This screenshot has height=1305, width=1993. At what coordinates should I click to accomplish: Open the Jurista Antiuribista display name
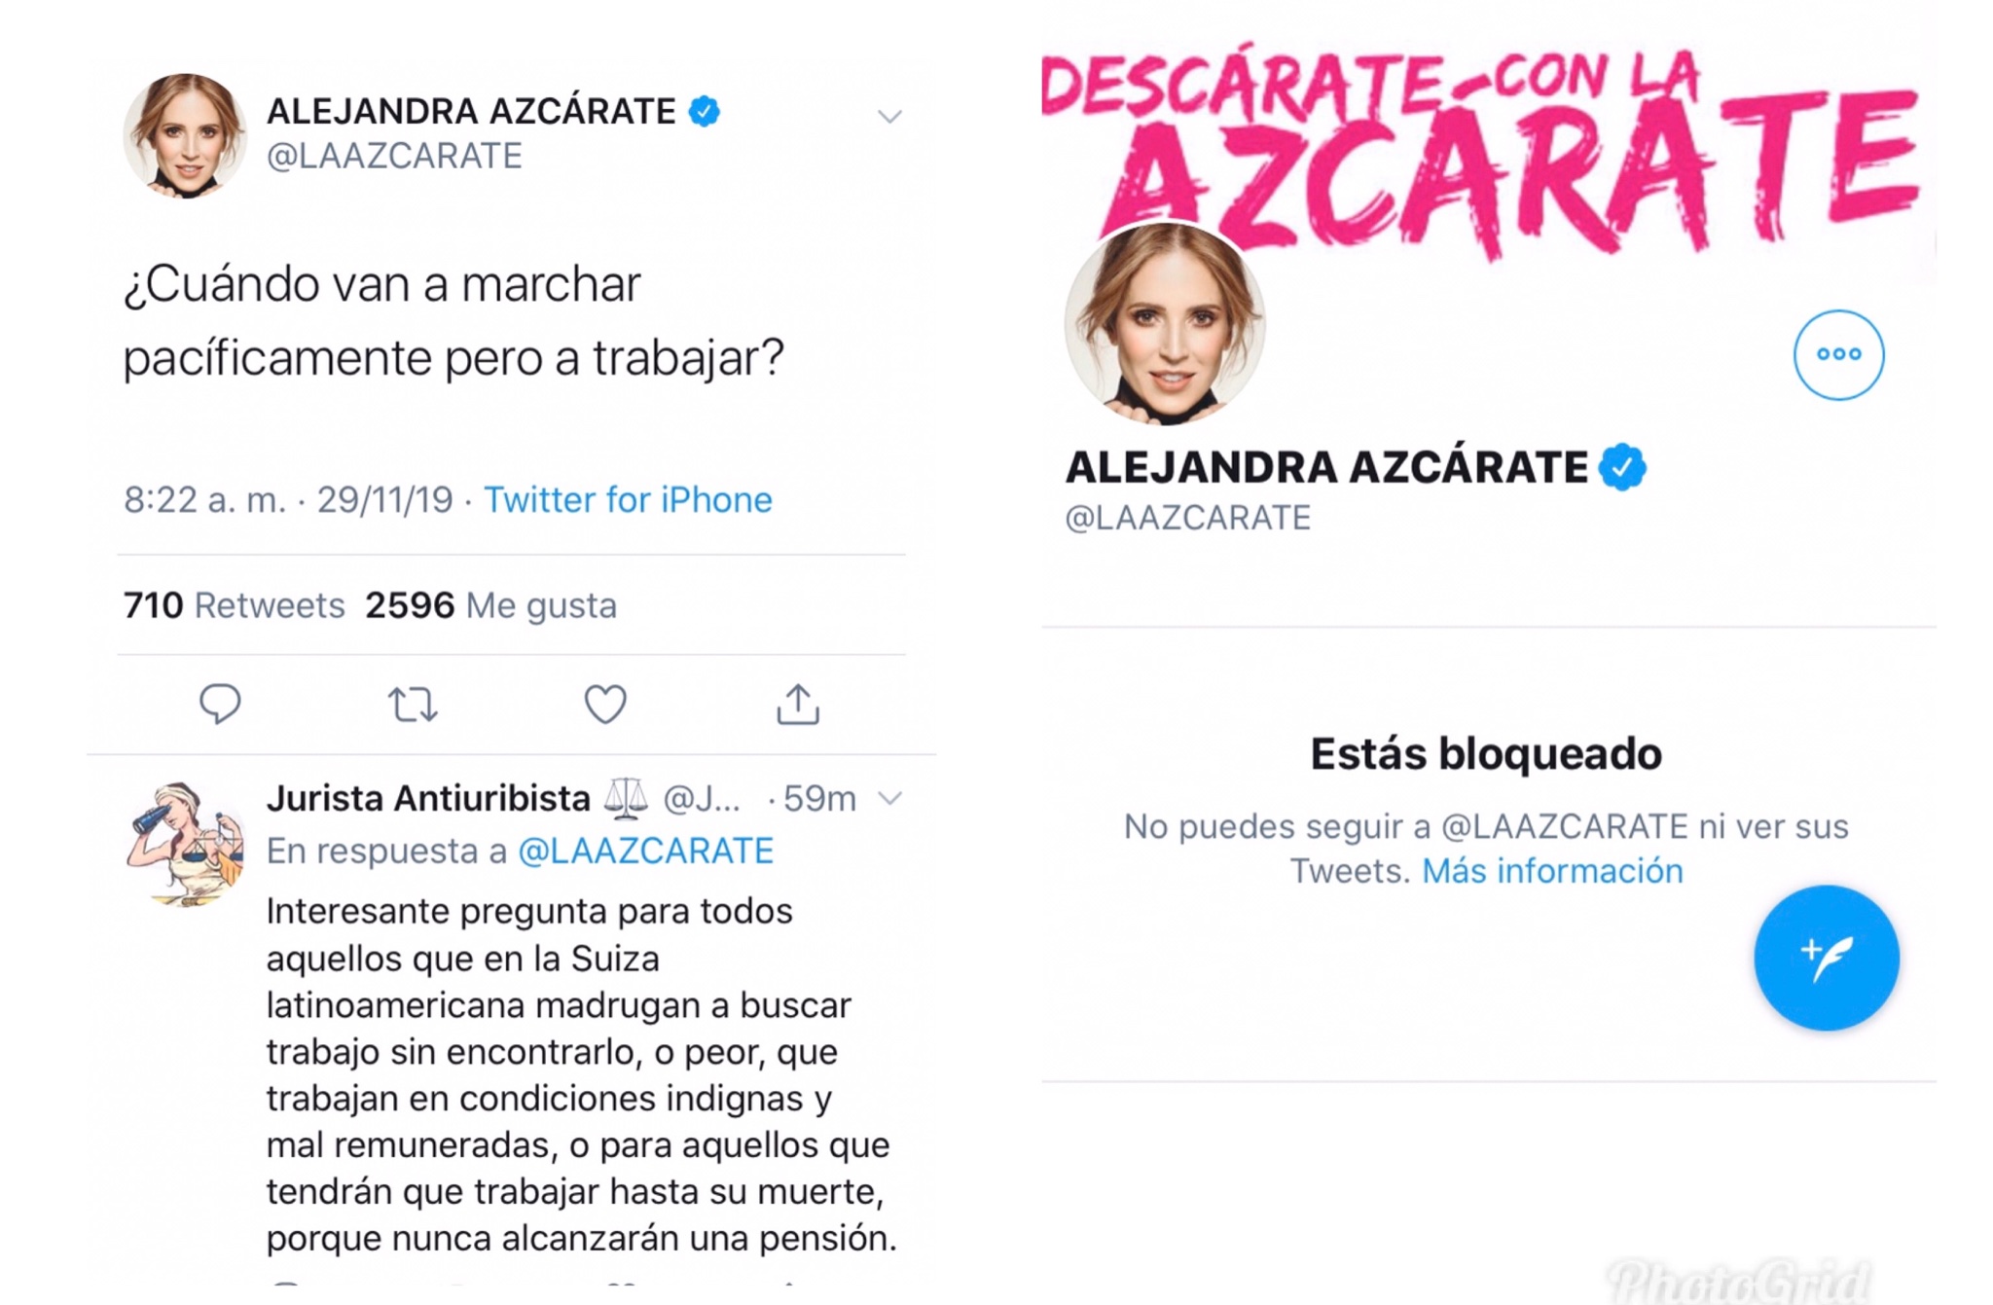(428, 798)
